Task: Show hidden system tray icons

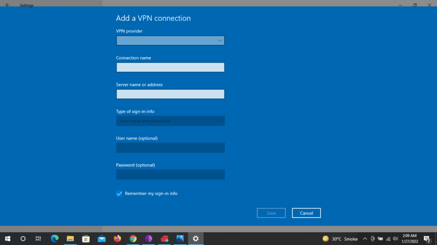Action: pos(365,239)
